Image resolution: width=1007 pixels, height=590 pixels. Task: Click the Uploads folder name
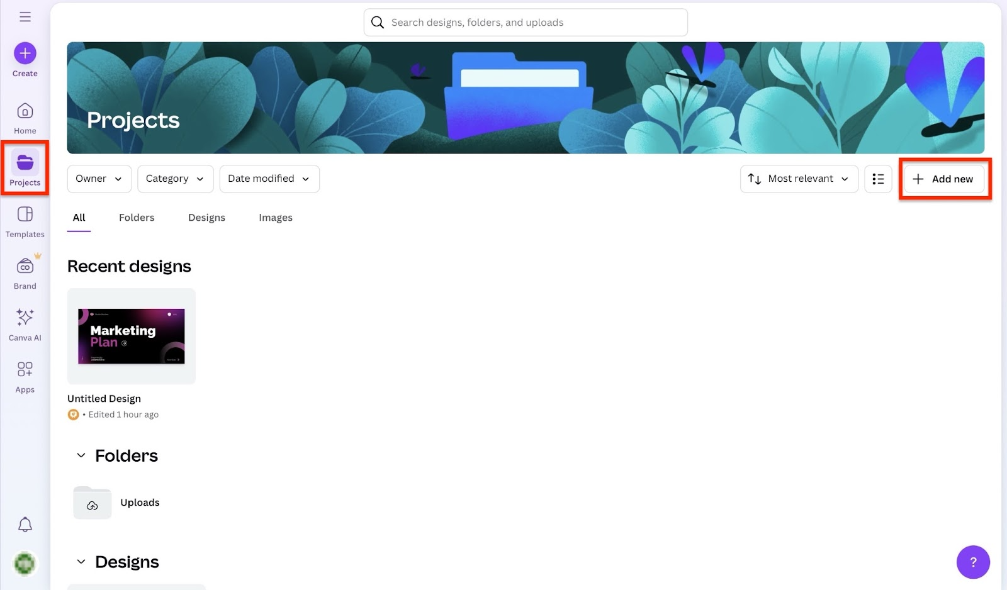point(140,503)
